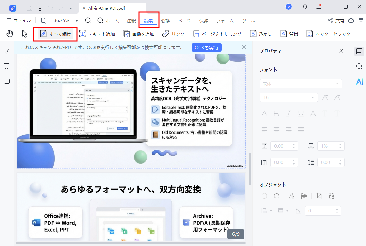Toggle underline text formatting
This screenshot has width=366, height=246.
coord(301,114)
